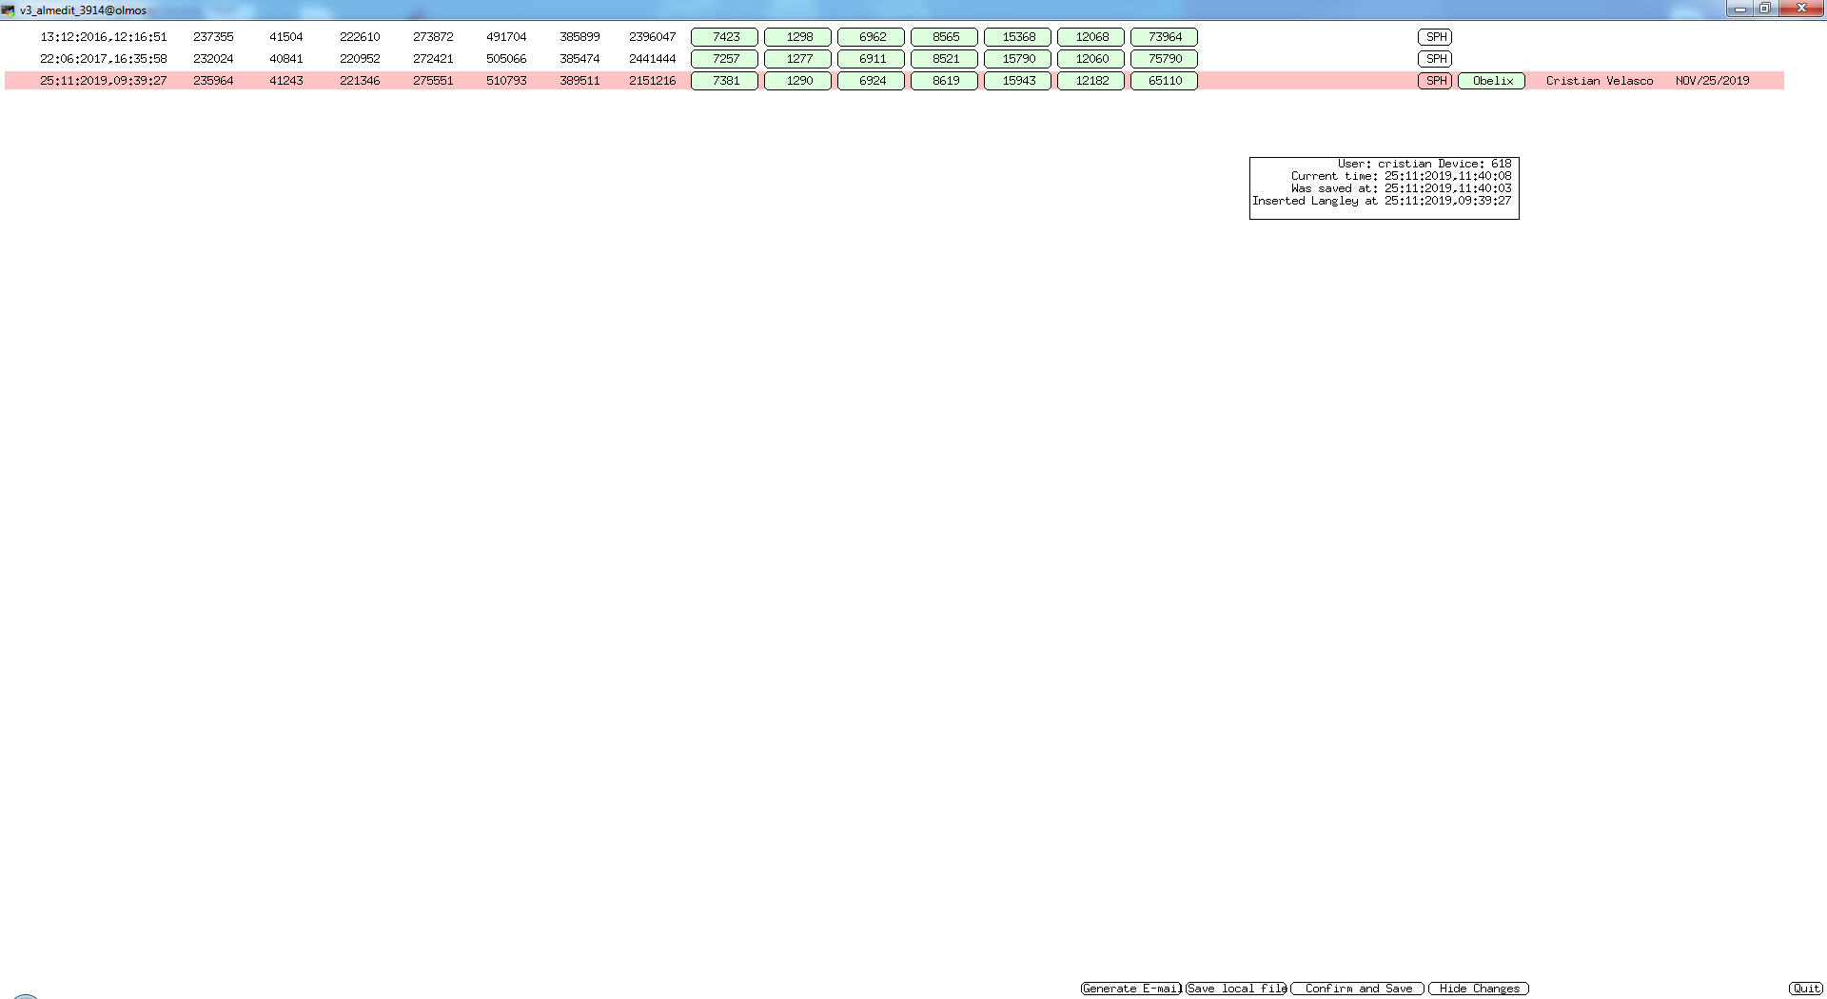
Task: Click value 2441444
Action: click(x=652, y=59)
